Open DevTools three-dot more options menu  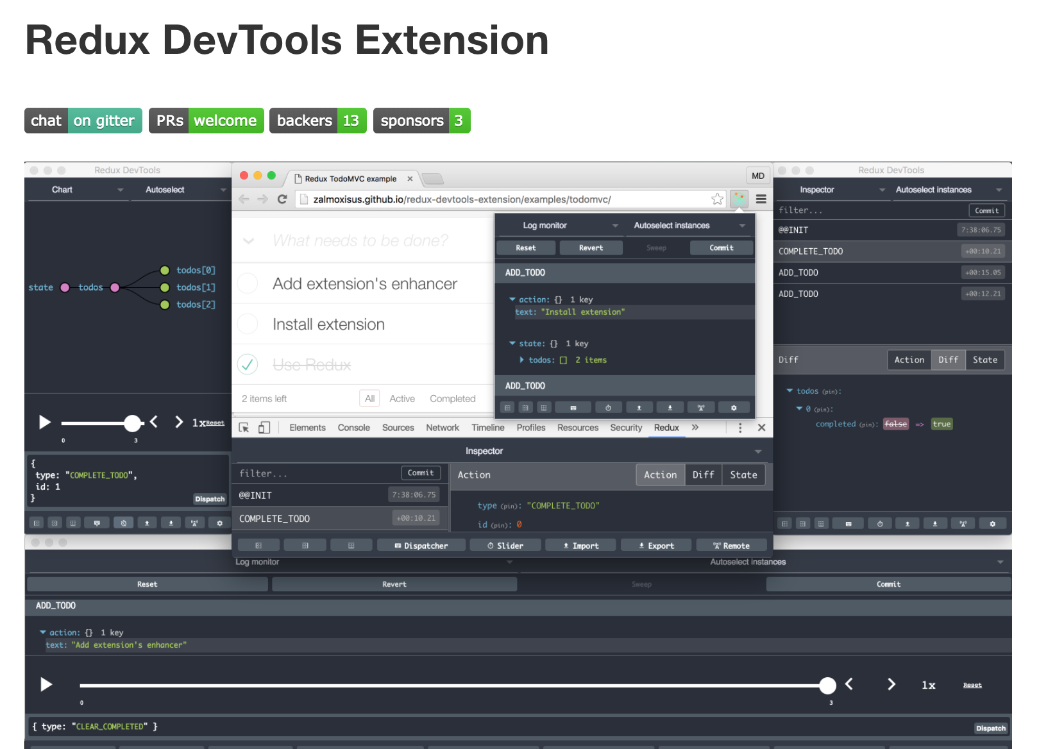[740, 428]
